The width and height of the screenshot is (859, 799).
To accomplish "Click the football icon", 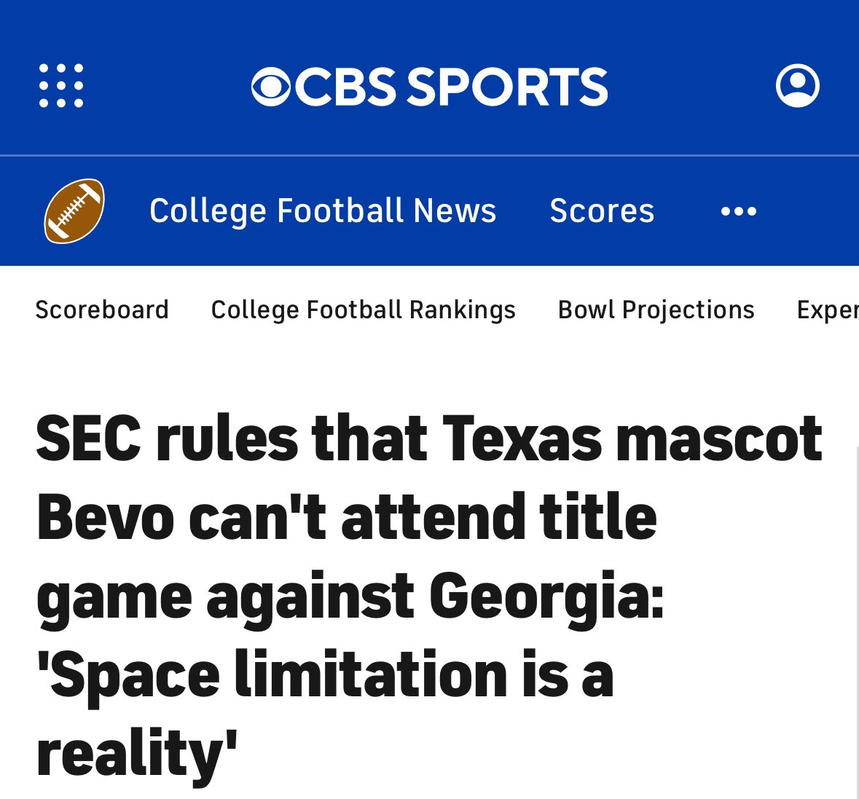I will [74, 210].
